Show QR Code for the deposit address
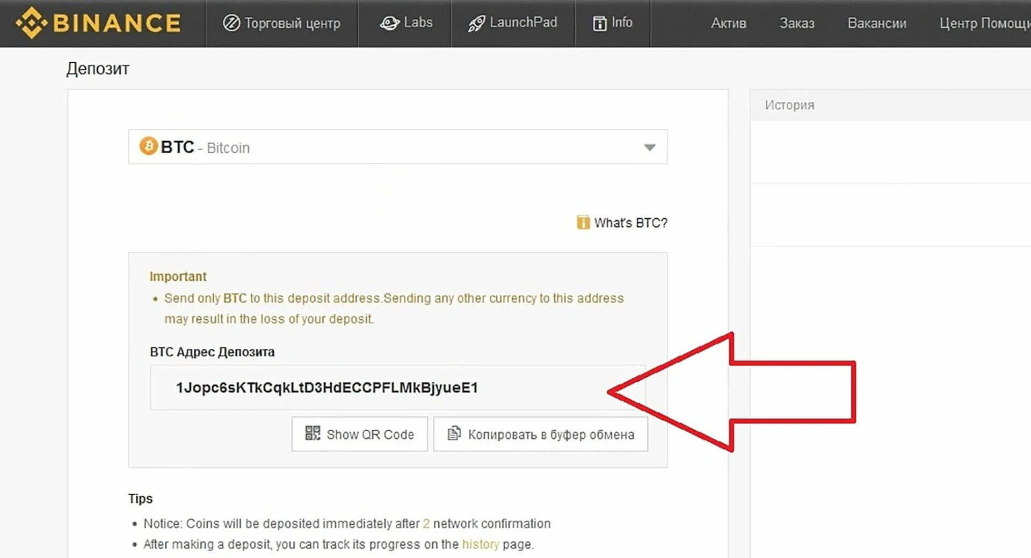This screenshot has width=1031, height=558. (360, 434)
